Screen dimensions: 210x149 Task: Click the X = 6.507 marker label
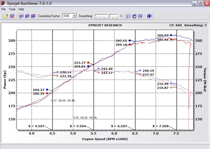(x=119, y=126)
